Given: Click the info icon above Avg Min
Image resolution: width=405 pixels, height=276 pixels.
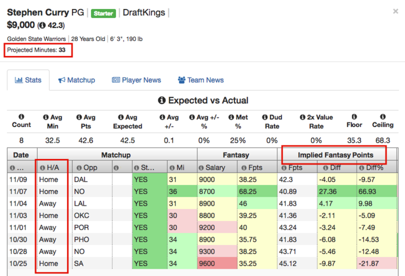Looking at the screenshot, I should pyautogui.click(x=53, y=117).
